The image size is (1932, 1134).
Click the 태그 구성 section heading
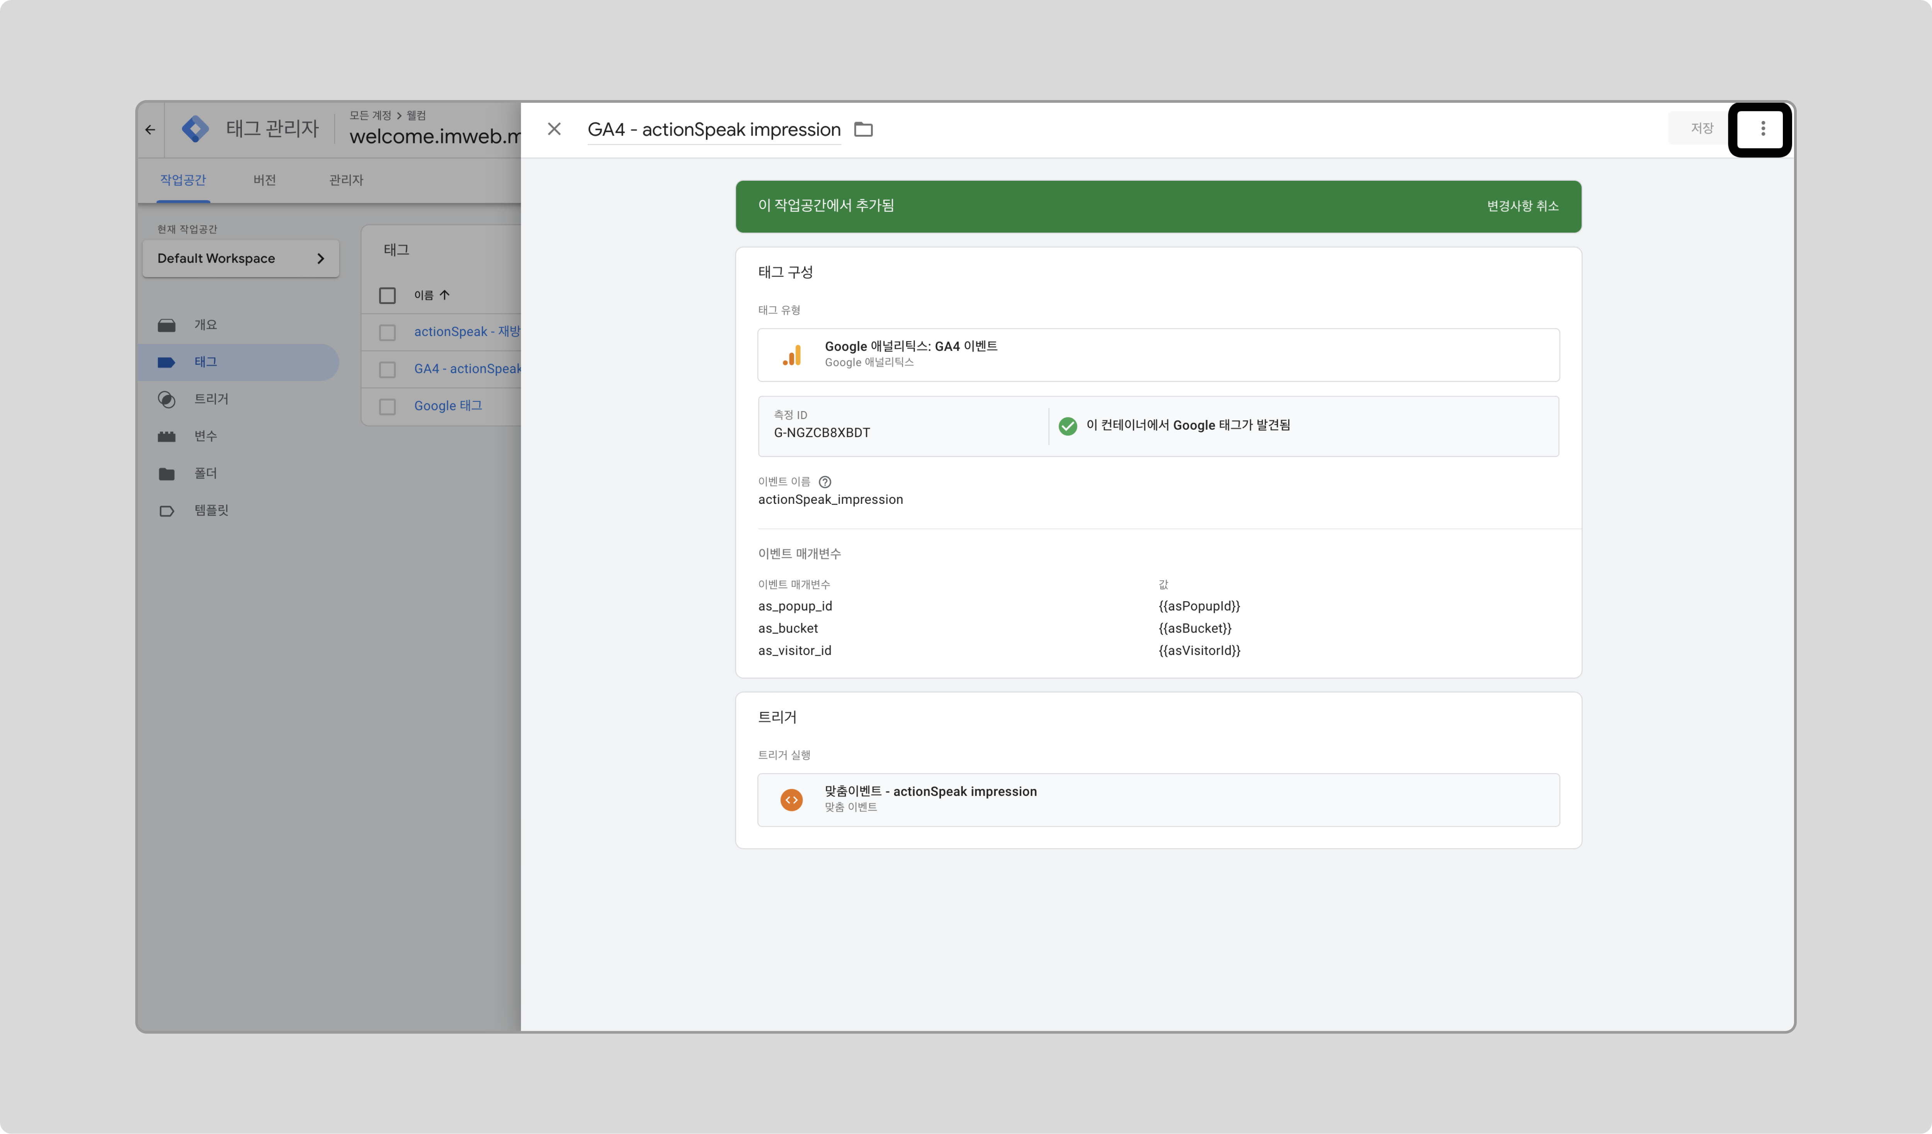point(785,272)
